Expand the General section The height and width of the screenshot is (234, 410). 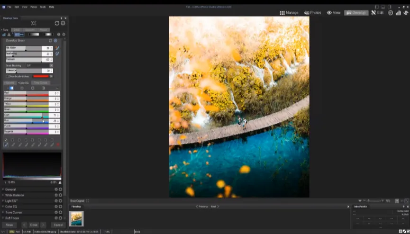10,189
